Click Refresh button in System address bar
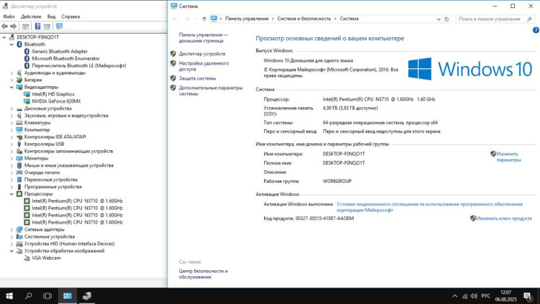 pos(447,19)
